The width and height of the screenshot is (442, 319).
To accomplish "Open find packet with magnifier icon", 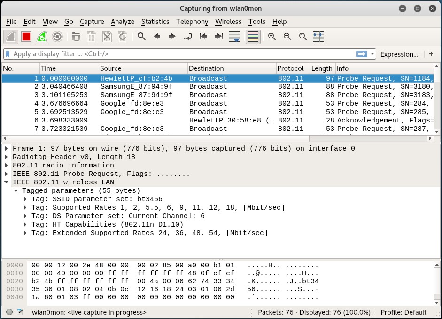I will pos(141,36).
